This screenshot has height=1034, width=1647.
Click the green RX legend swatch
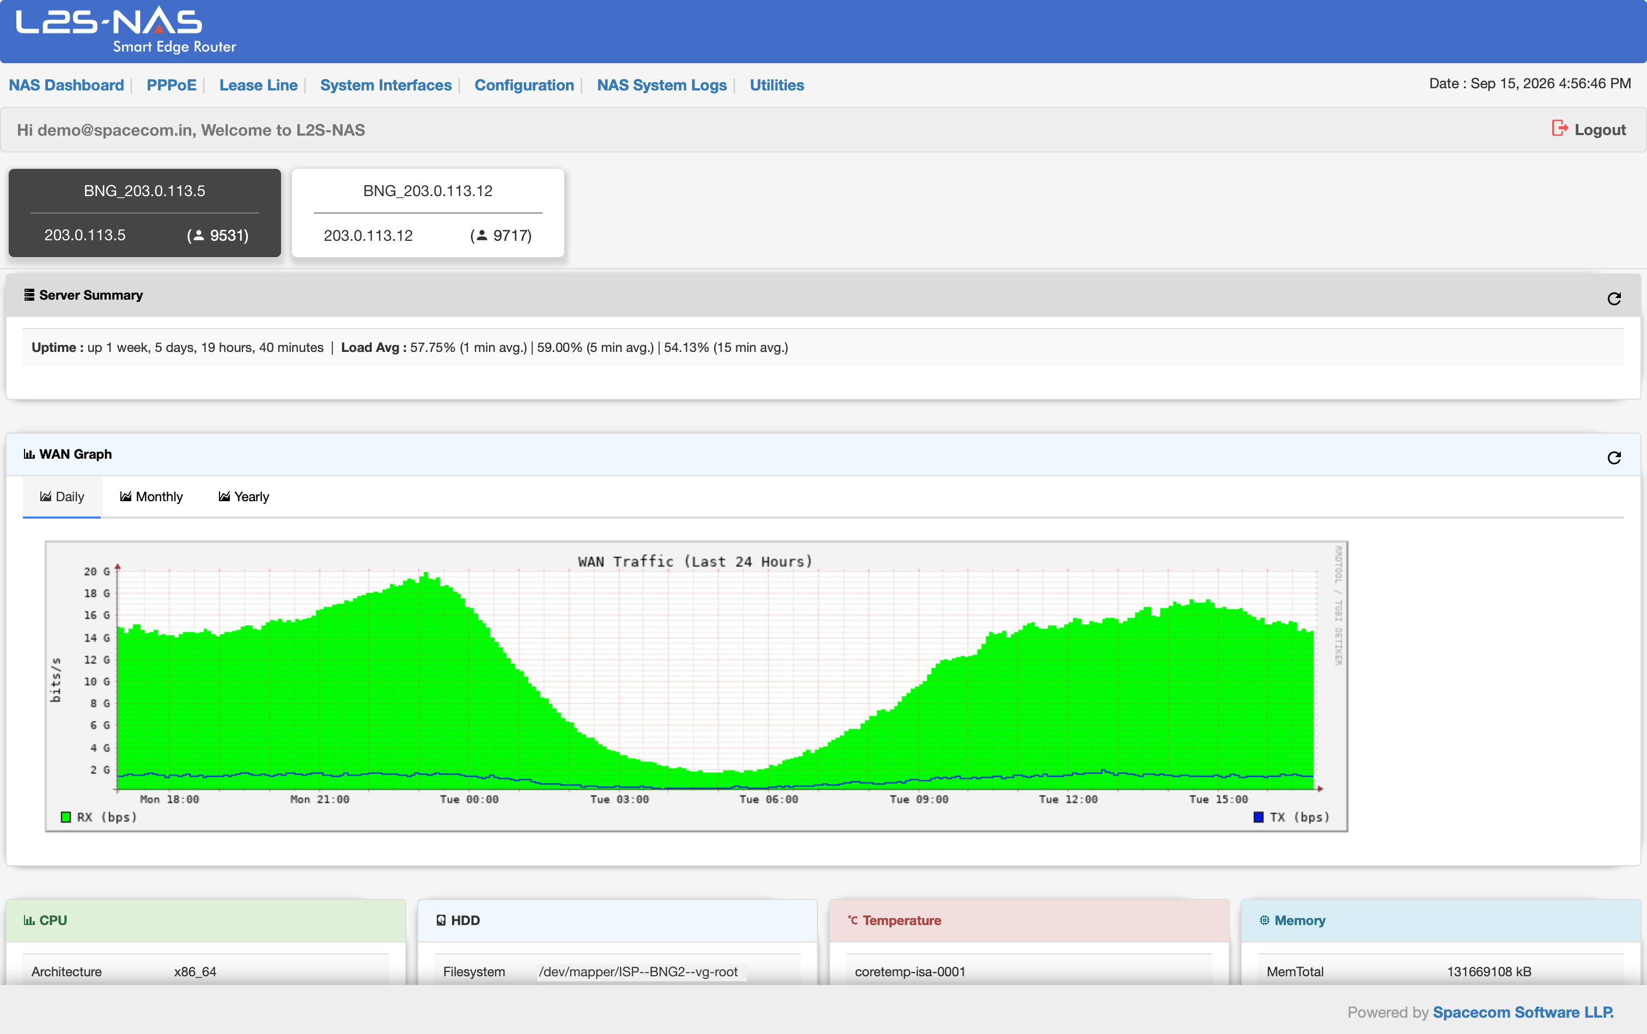(66, 817)
